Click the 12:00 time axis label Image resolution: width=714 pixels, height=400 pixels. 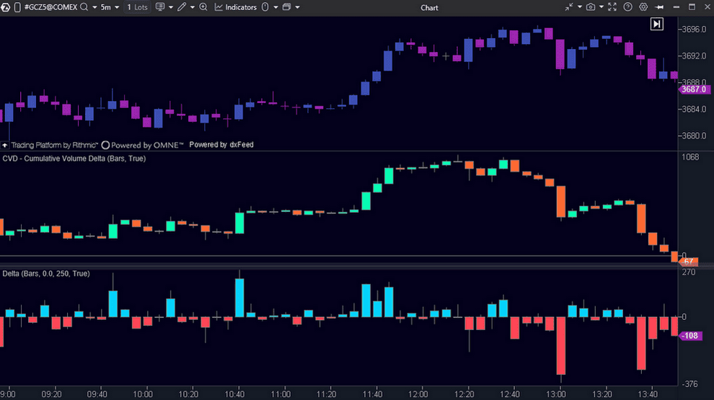tap(418, 394)
